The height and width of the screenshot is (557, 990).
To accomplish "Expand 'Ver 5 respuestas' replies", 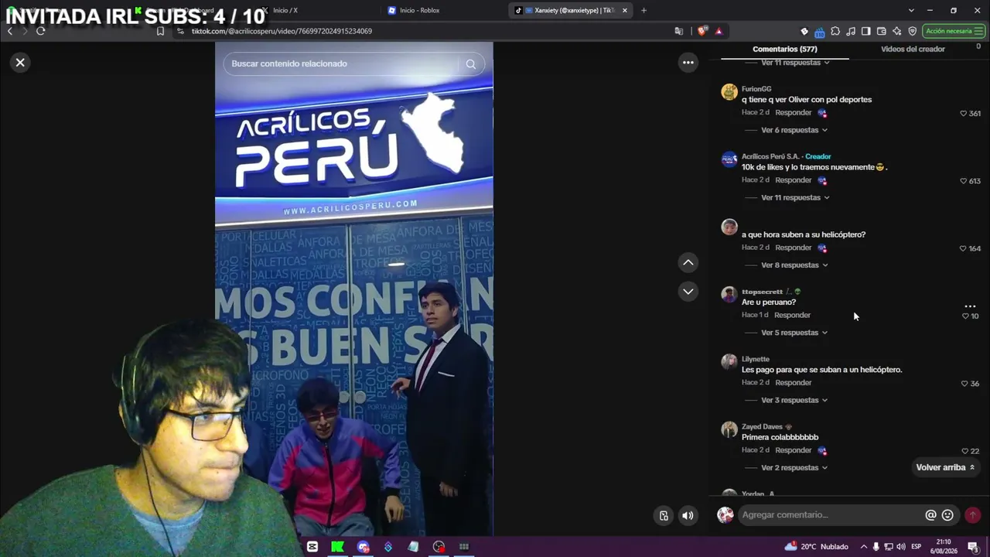I will coord(794,333).
